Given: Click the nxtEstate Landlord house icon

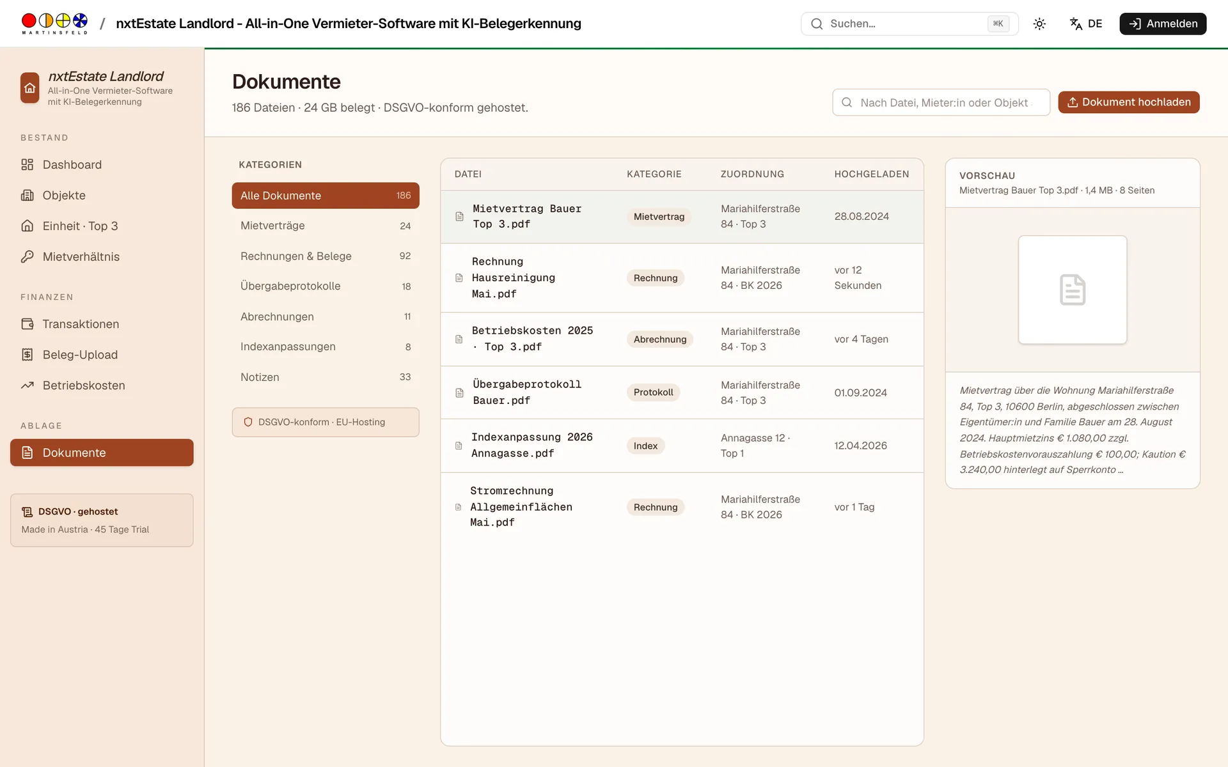Looking at the screenshot, I should (x=30, y=88).
